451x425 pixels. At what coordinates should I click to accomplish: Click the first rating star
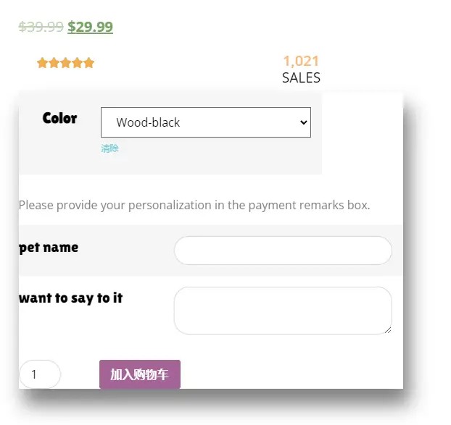[x=43, y=63]
